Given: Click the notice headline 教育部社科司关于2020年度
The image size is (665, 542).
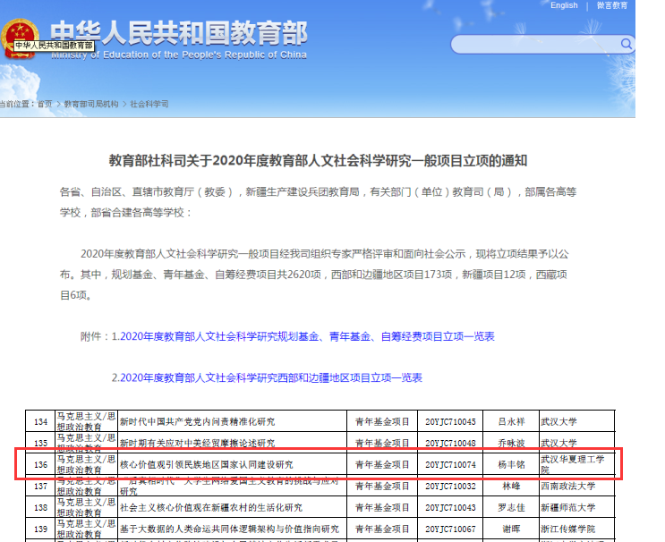Looking at the screenshot, I should point(318,161).
